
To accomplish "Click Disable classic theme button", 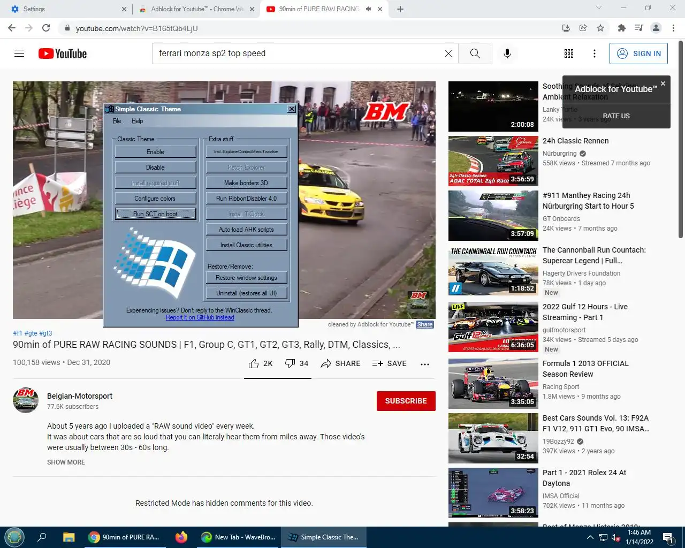I will [155, 168].
